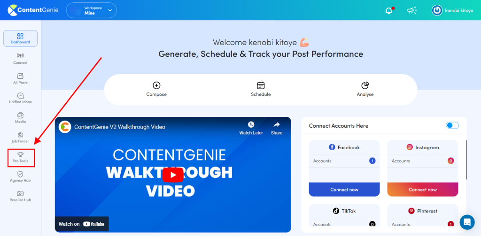
Task: Open the ContentGenie logo home link
Action: pos(34,10)
